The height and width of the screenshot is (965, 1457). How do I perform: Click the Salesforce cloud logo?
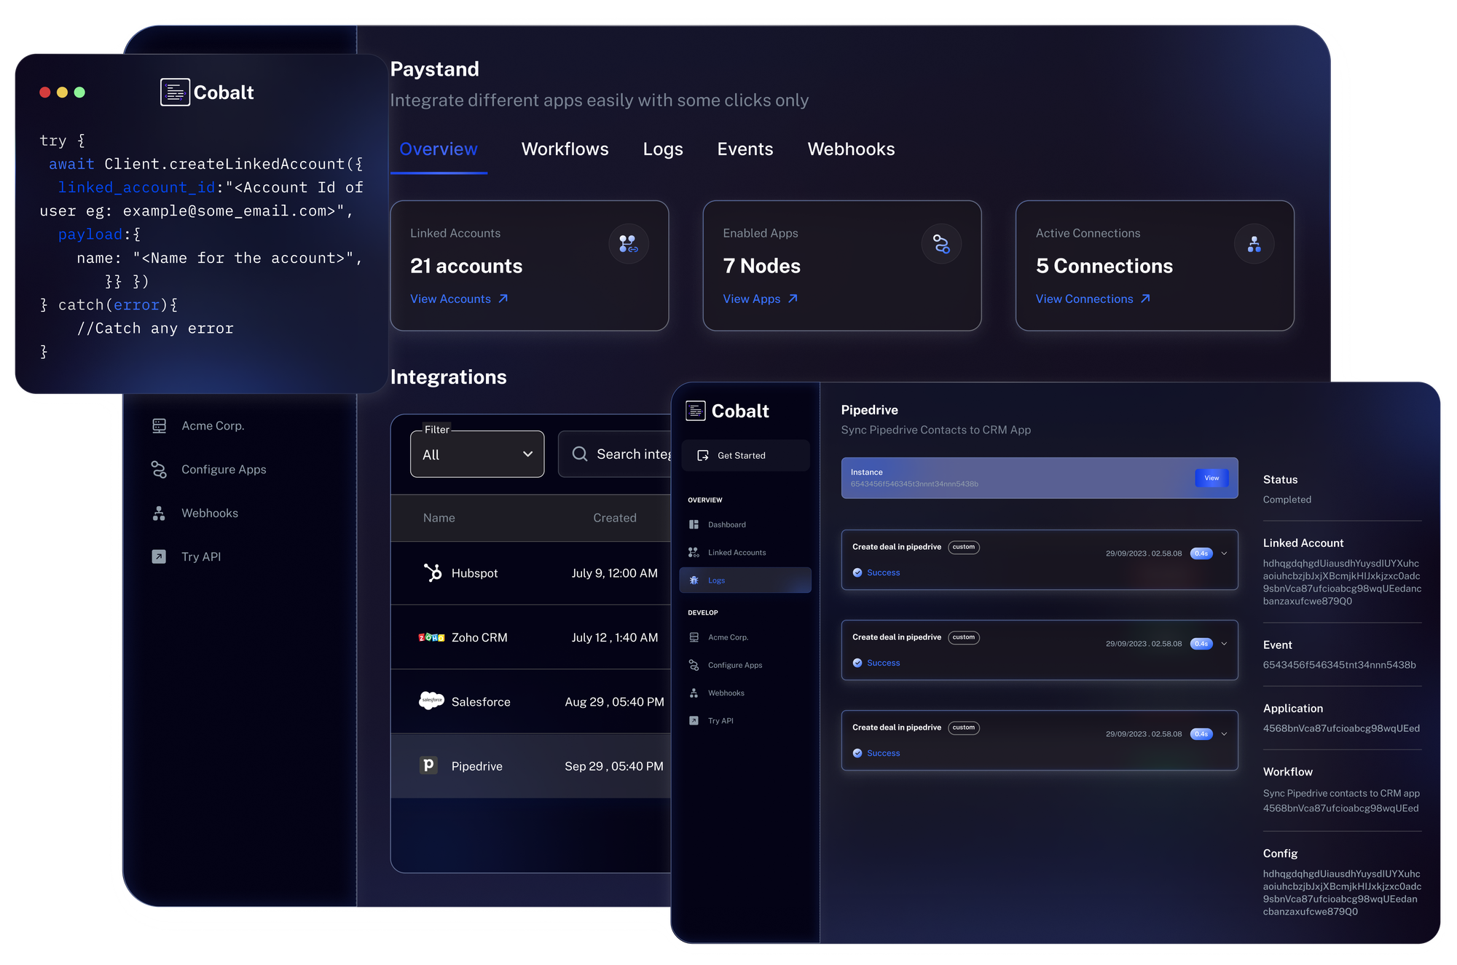click(431, 701)
